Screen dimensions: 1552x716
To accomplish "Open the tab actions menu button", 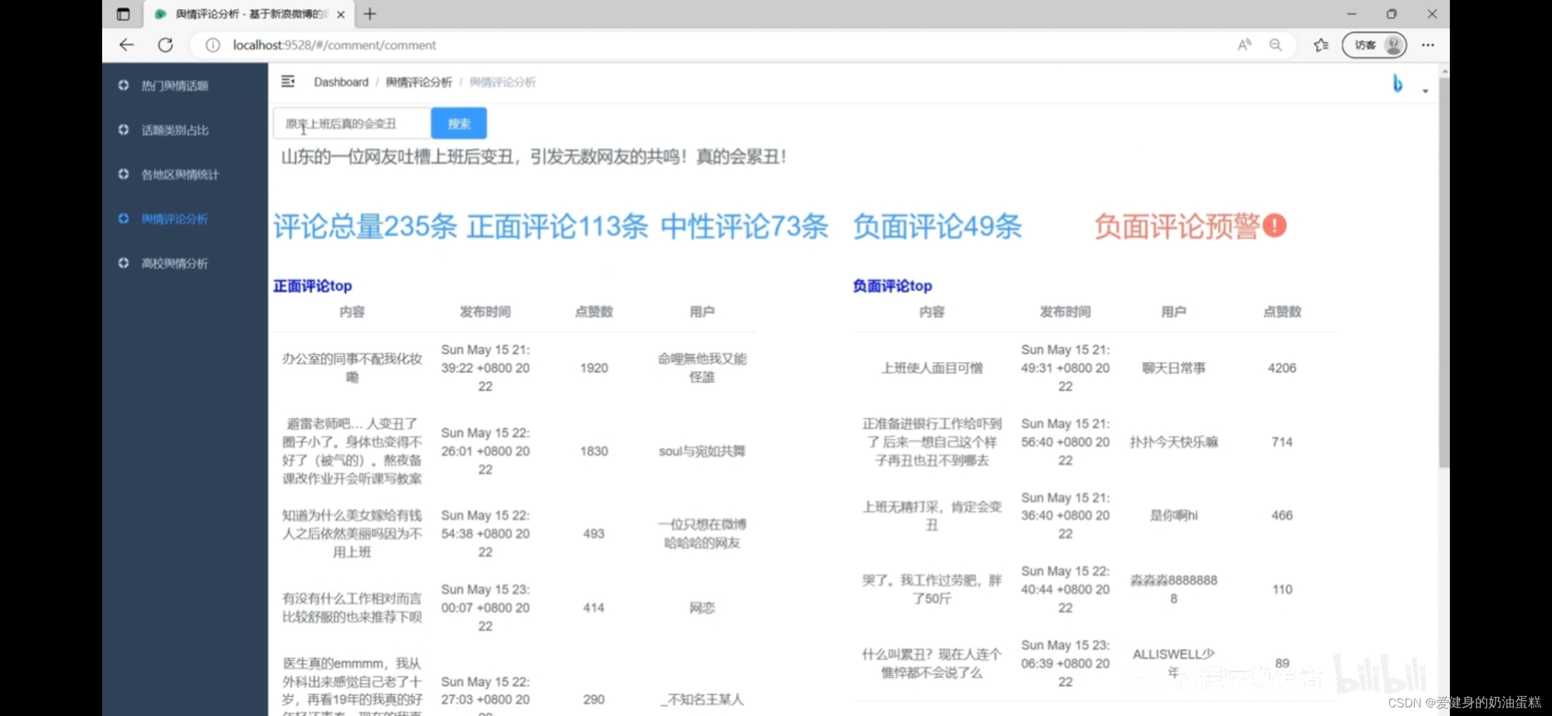I will click(123, 14).
